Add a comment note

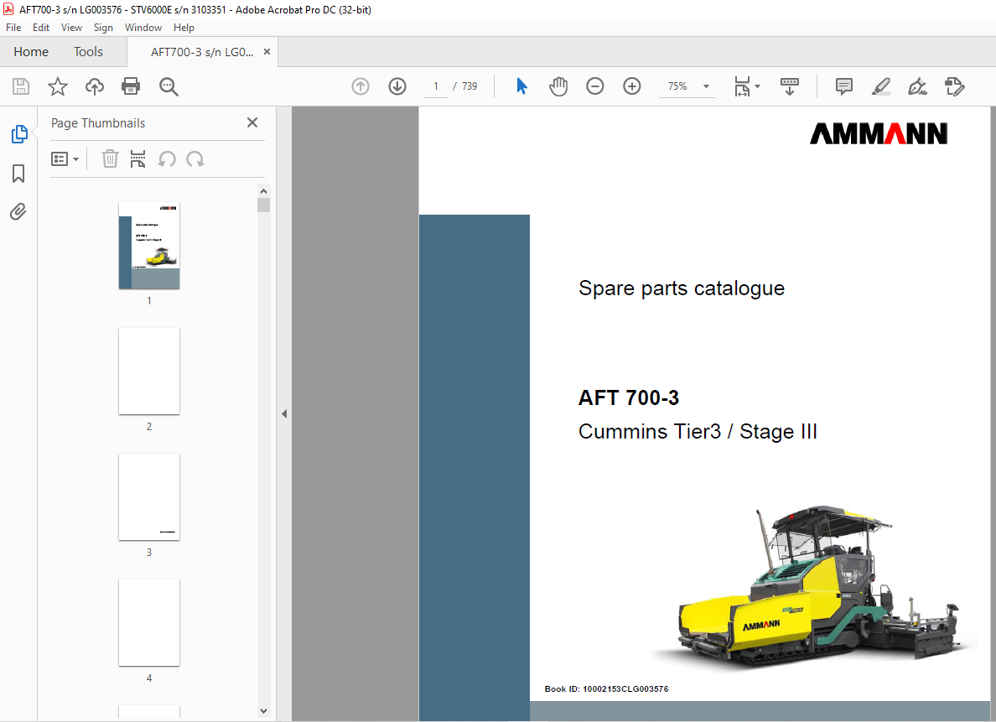843,86
